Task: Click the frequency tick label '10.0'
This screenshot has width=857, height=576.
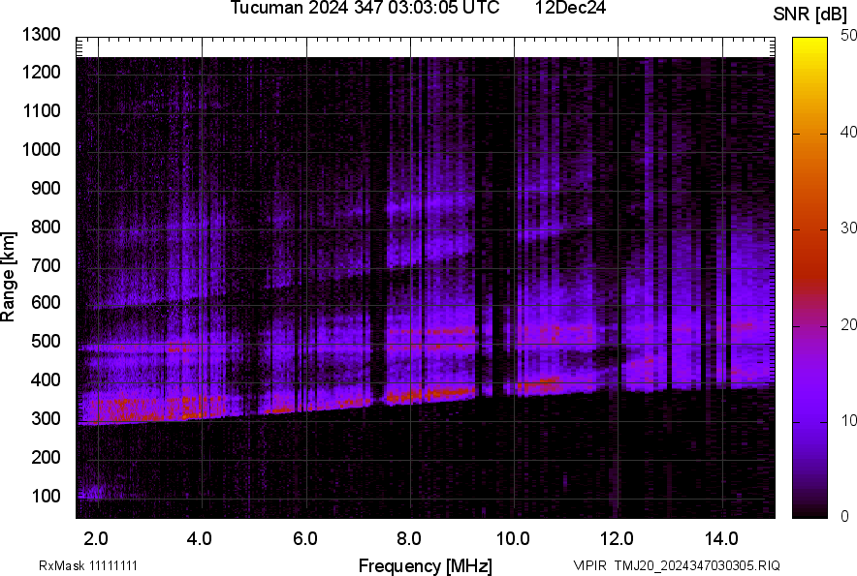Action: point(513,539)
